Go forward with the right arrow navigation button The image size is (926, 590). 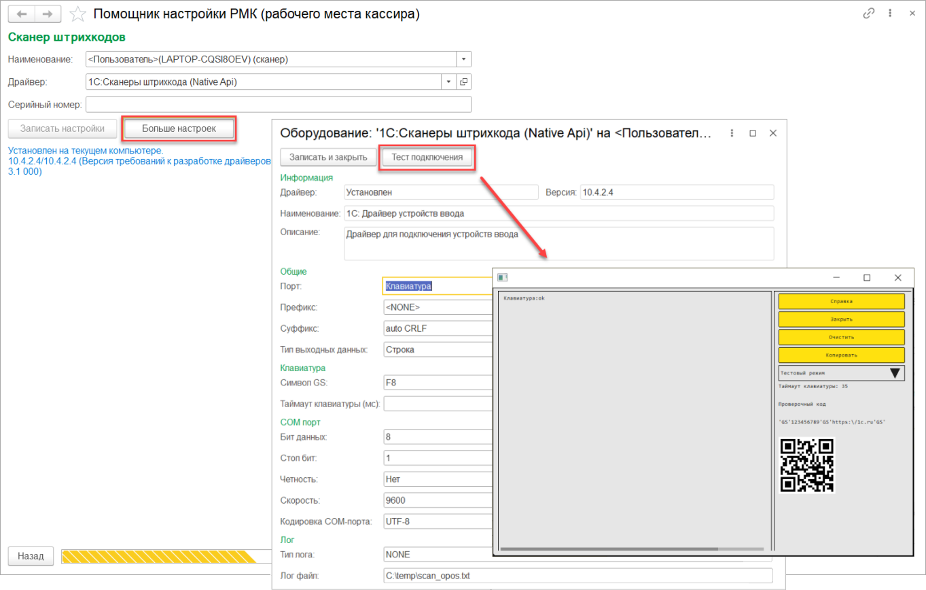tap(47, 14)
